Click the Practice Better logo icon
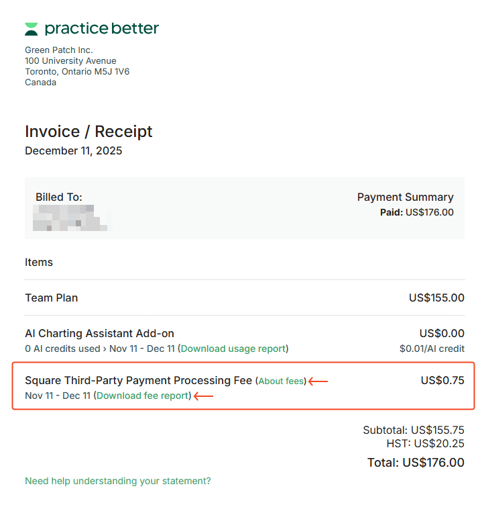Screen dimensions: 484x505 [x=32, y=29]
